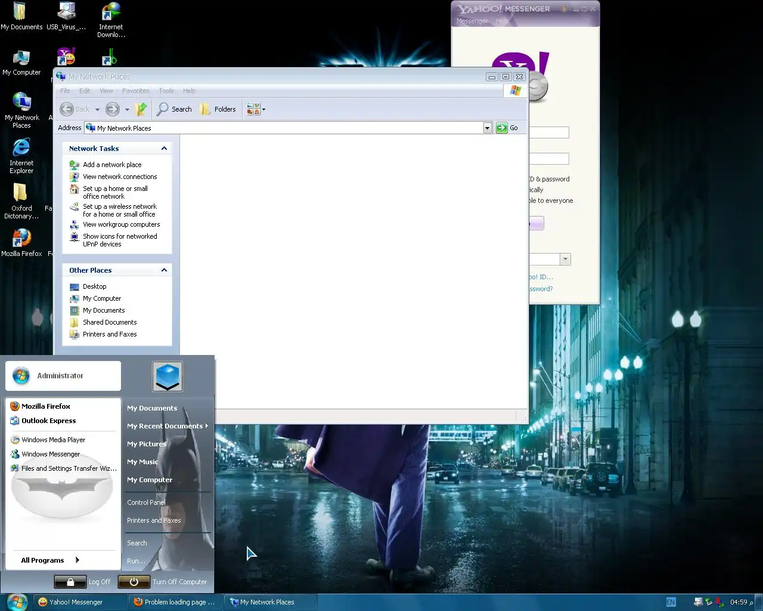Expand the Address bar dropdown
The width and height of the screenshot is (763, 611).
[x=487, y=128]
